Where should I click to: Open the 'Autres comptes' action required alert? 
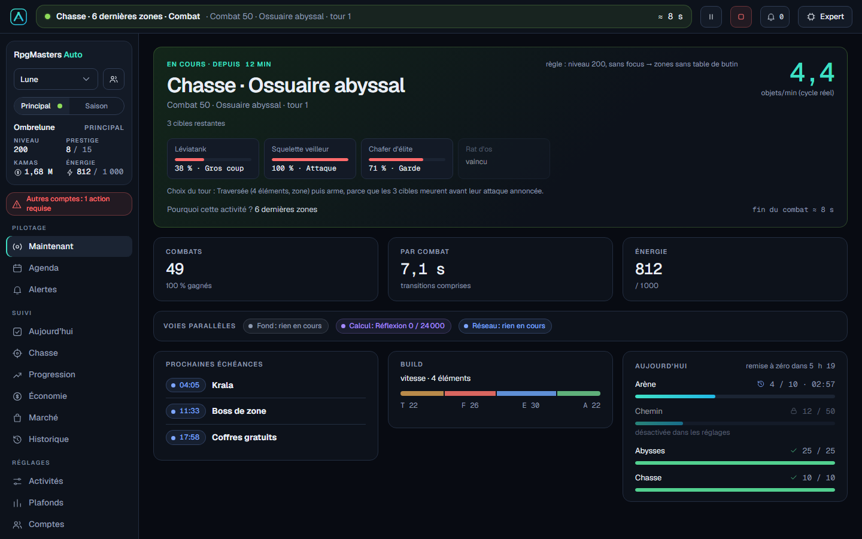click(69, 204)
